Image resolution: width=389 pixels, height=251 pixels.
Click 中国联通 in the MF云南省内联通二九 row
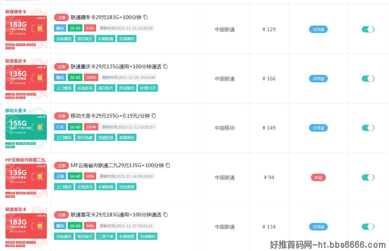click(225, 178)
